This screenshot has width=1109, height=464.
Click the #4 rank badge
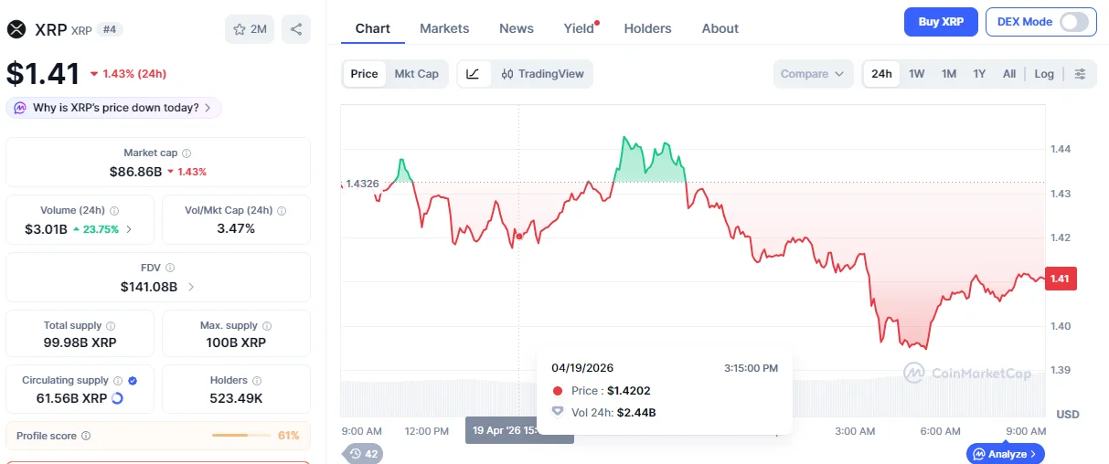(110, 29)
